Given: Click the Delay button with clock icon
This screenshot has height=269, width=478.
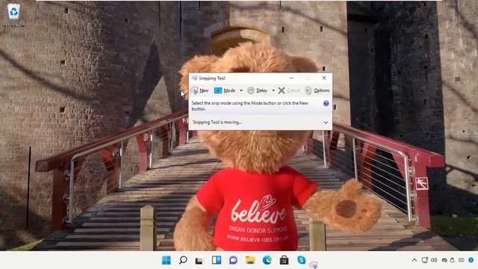Looking at the screenshot, I should click(257, 90).
